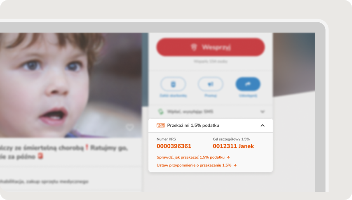Click the green SMS phone icon
352x200 pixels.
(x=161, y=111)
